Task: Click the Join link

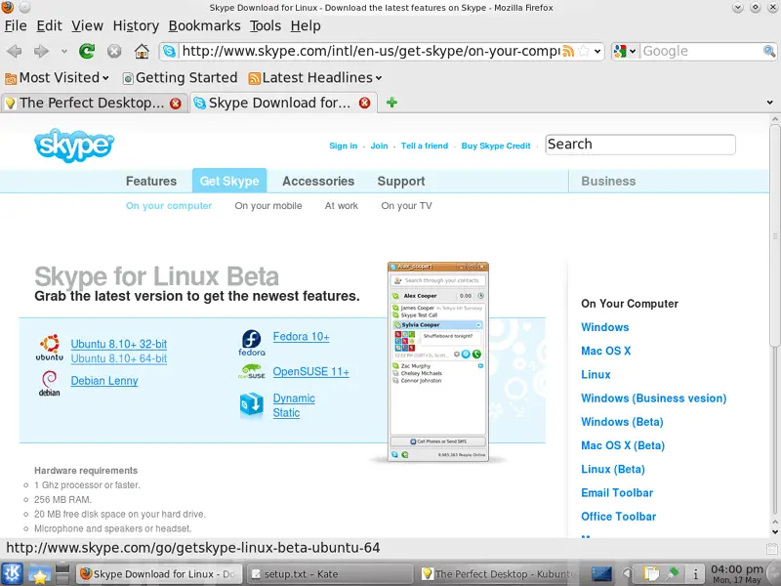Action: pyautogui.click(x=379, y=146)
